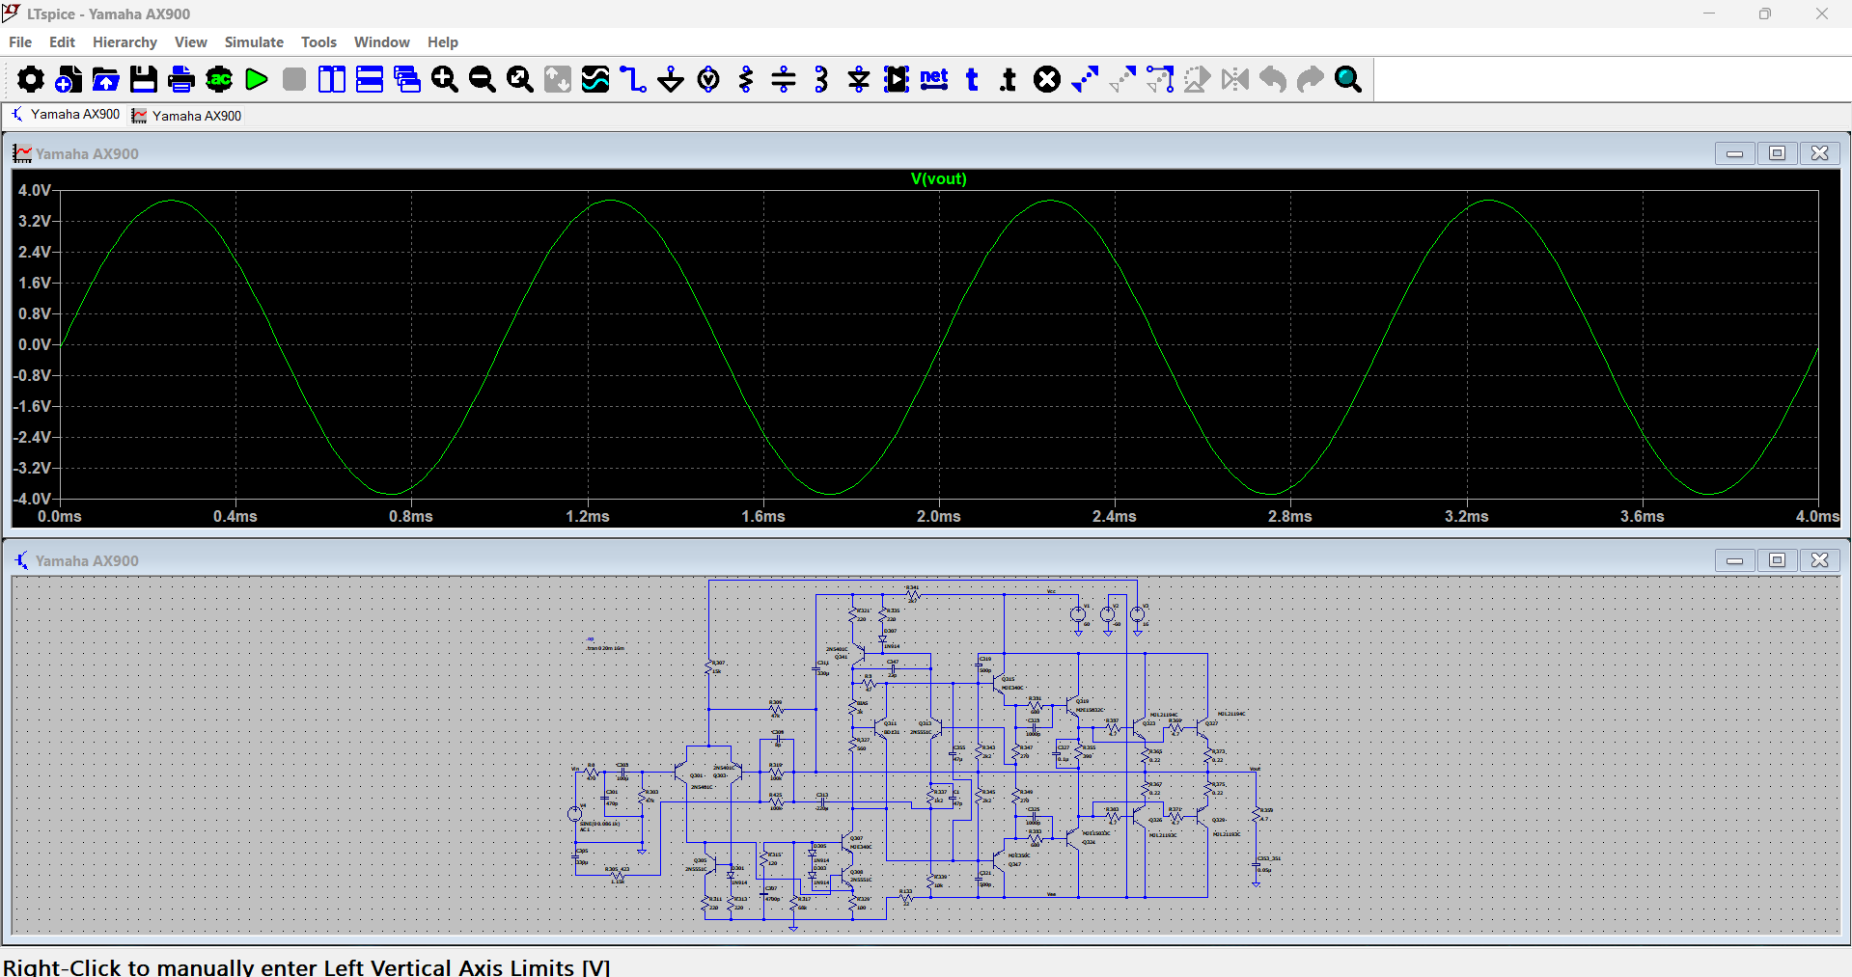The height and width of the screenshot is (977, 1852).
Task: Open the Find search tool
Action: pyautogui.click(x=1348, y=79)
